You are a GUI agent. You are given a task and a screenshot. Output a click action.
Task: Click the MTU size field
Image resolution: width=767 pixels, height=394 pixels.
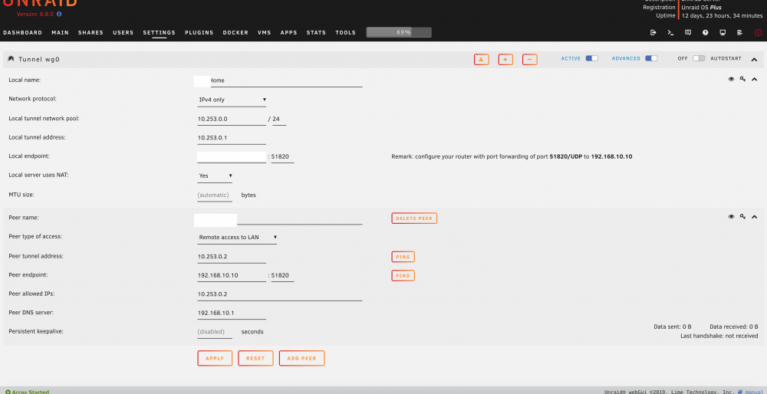click(214, 195)
